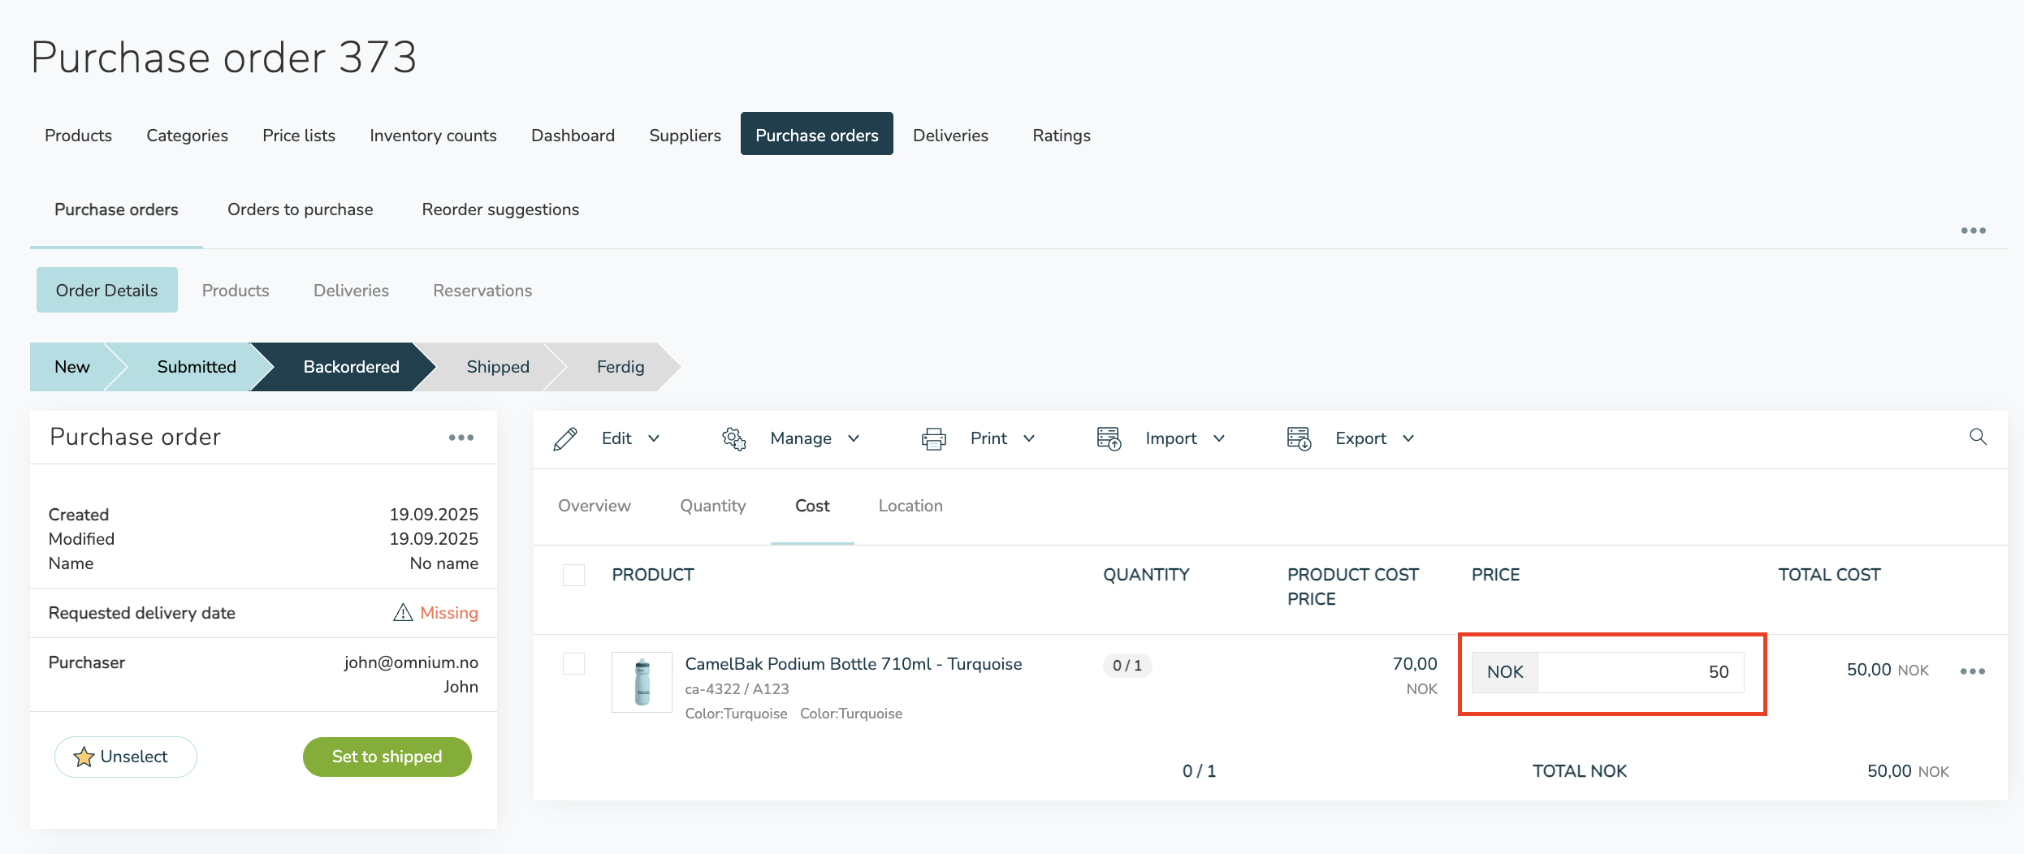Open the Purchase order panel three-dot menu
The image size is (2024, 854).
pos(461,438)
